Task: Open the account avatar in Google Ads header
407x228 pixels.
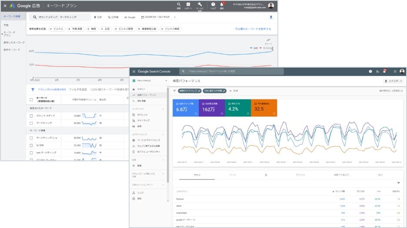Action: click(x=271, y=6)
